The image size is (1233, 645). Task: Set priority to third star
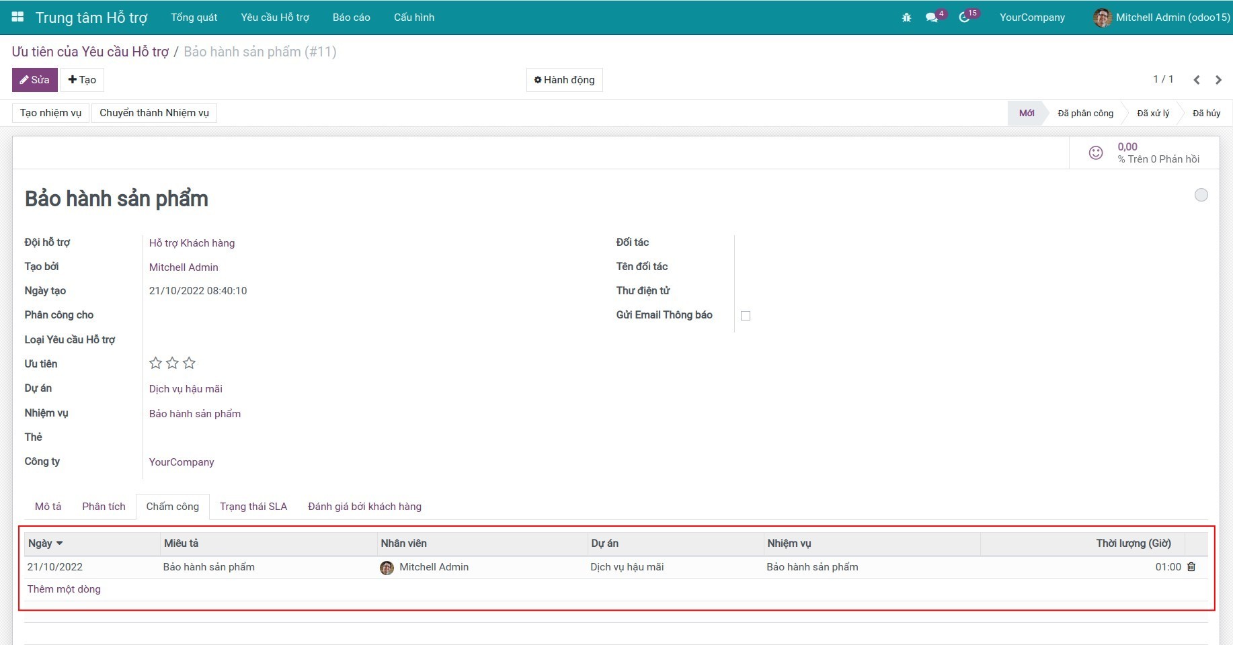190,363
